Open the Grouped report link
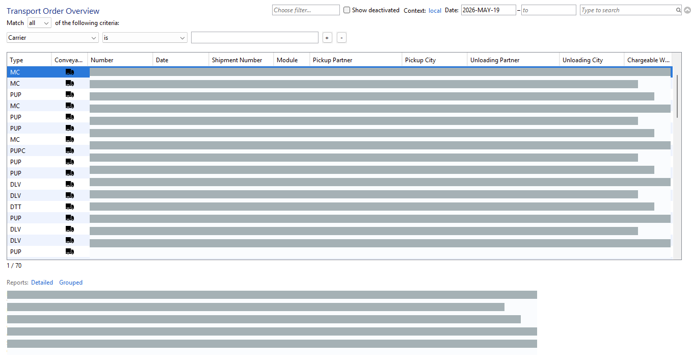 click(71, 283)
